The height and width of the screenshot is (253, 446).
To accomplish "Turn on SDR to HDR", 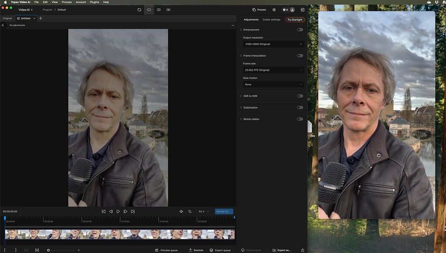I will point(300,96).
